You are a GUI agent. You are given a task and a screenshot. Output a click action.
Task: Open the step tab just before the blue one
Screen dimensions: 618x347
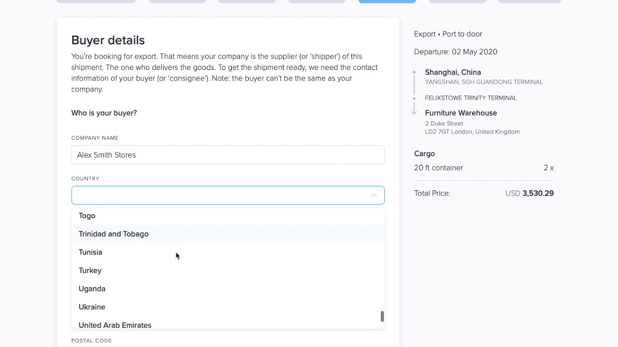317,1
